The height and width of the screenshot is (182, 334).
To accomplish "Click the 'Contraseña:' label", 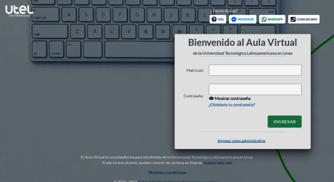I will [x=193, y=96].
